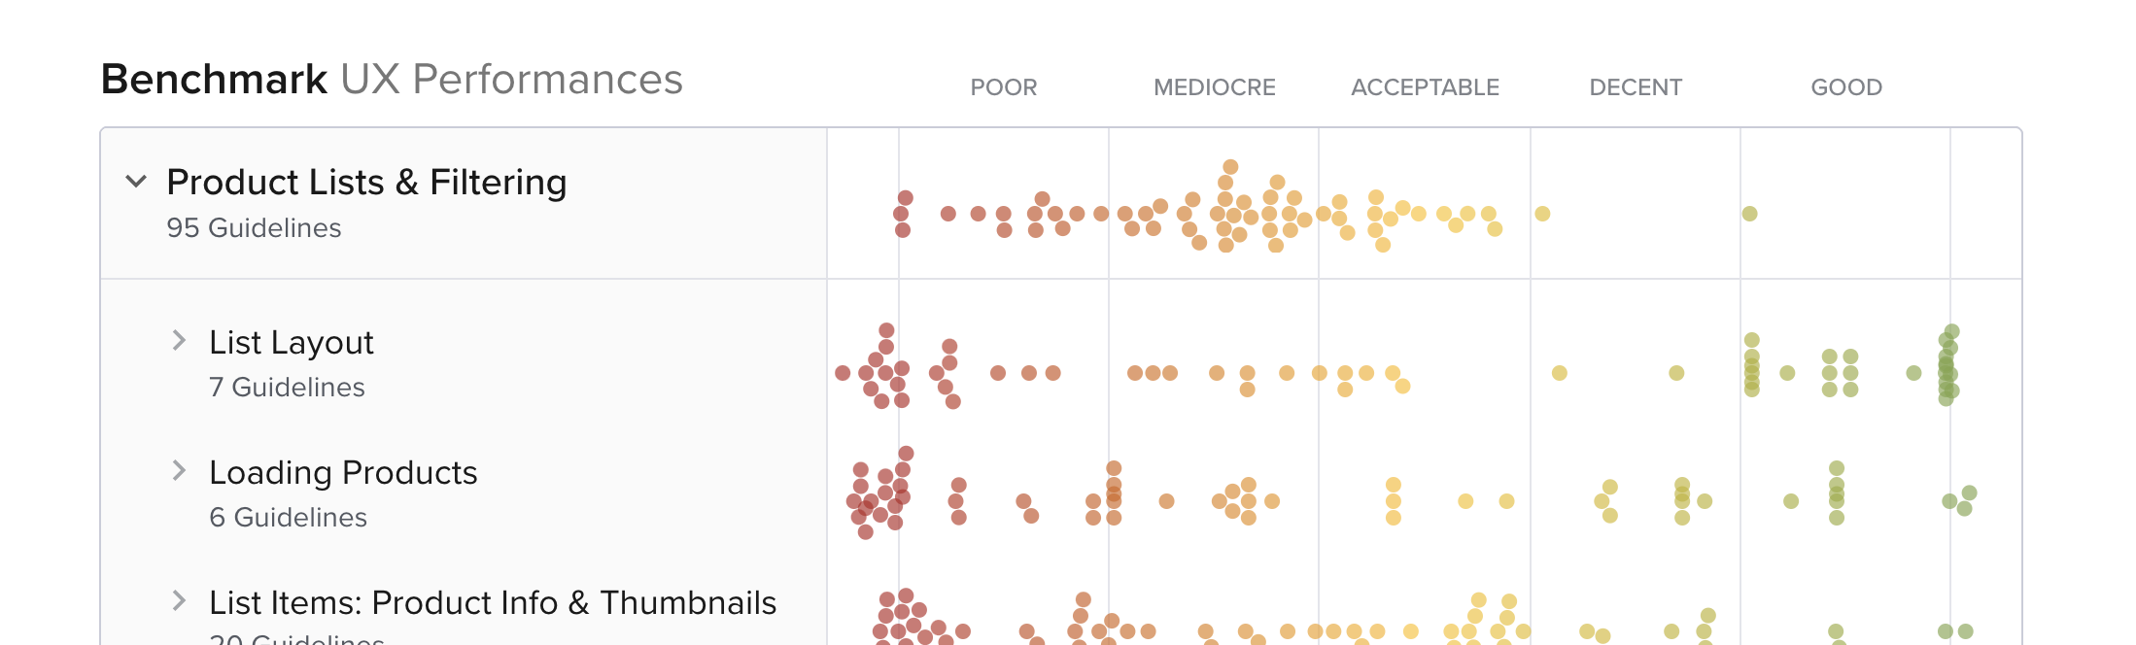
Task: Open the List Layout category title
Action: tap(291, 342)
